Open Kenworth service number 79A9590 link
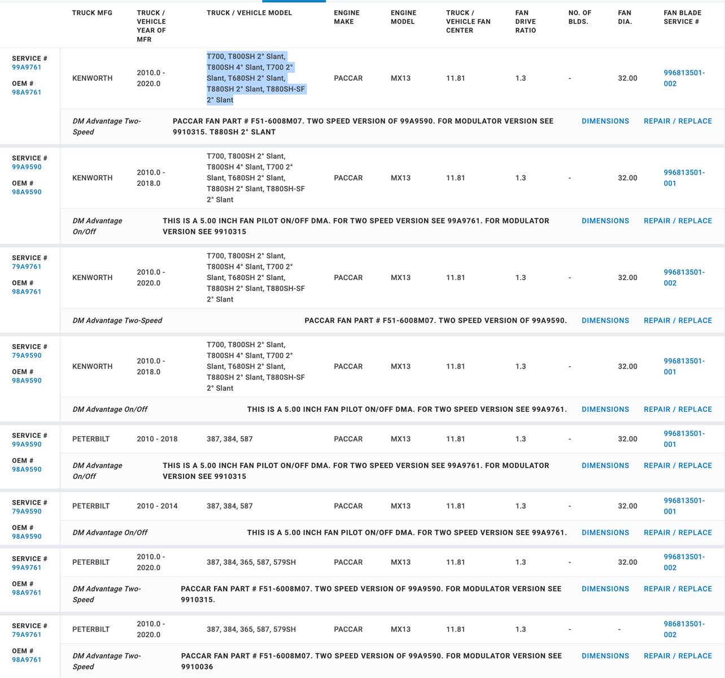Image resolution: width=725 pixels, height=678 pixels. pyautogui.click(x=27, y=355)
